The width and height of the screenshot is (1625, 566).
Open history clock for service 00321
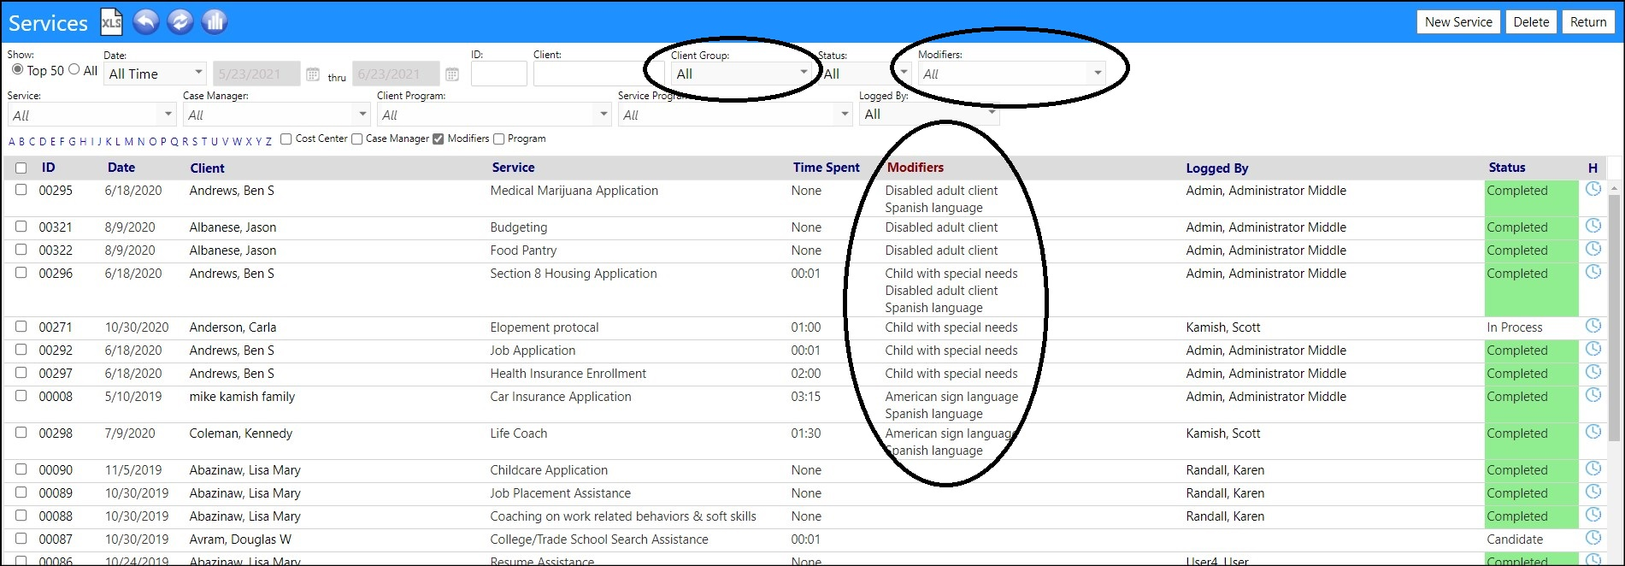(1593, 227)
